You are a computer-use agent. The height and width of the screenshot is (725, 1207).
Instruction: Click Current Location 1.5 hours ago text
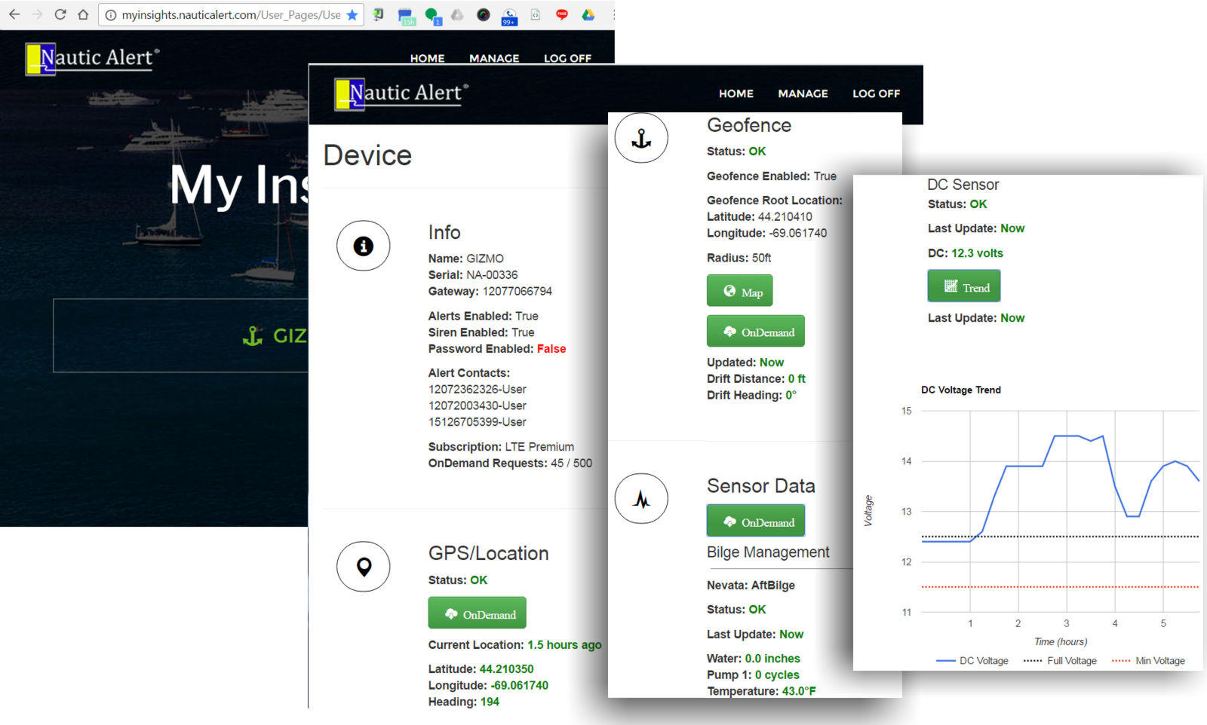pos(514,645)
